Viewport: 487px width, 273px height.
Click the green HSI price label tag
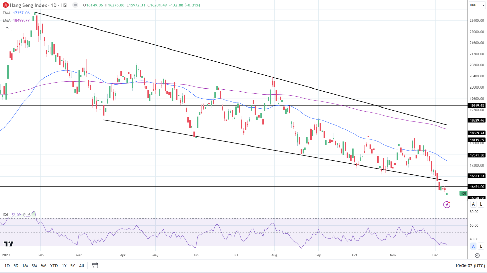click(463, 193)
